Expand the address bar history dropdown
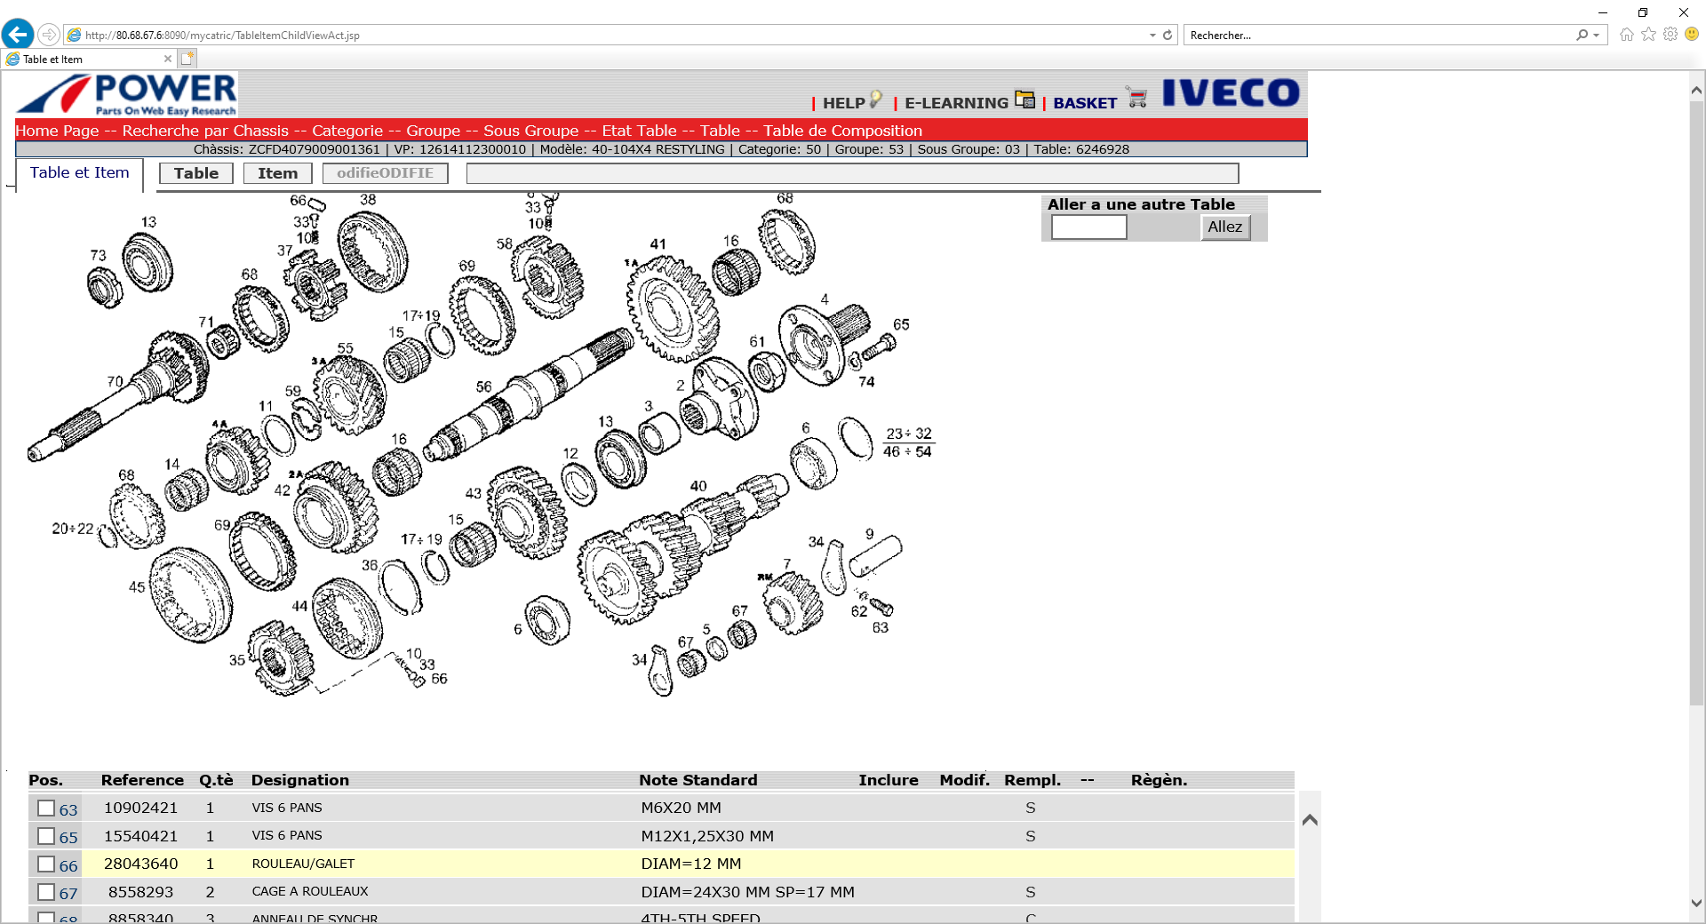This screenshot has height=924, width=1706. click(1152, 36)
